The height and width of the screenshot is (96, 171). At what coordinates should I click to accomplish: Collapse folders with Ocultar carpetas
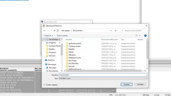point(50,85)
